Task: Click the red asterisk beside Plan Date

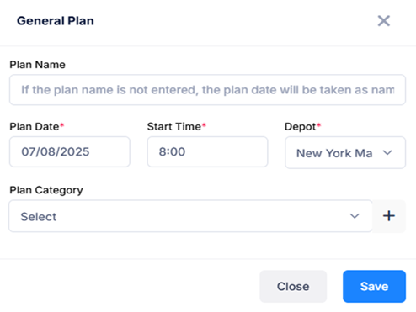Action: (x=62, y=124)
